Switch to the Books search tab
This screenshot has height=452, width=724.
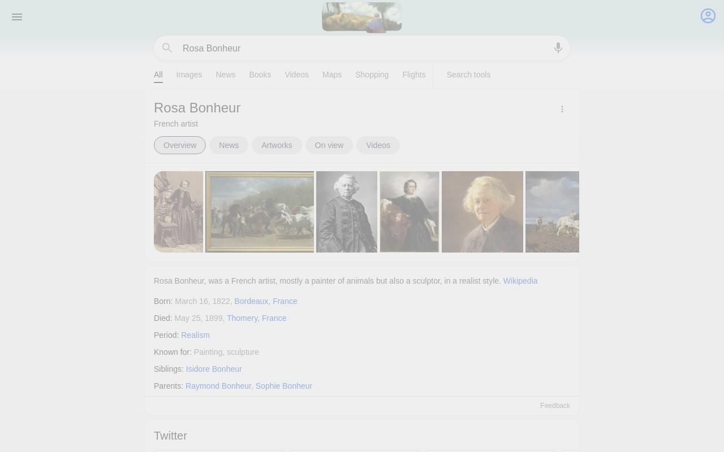(x=260, y=75)
